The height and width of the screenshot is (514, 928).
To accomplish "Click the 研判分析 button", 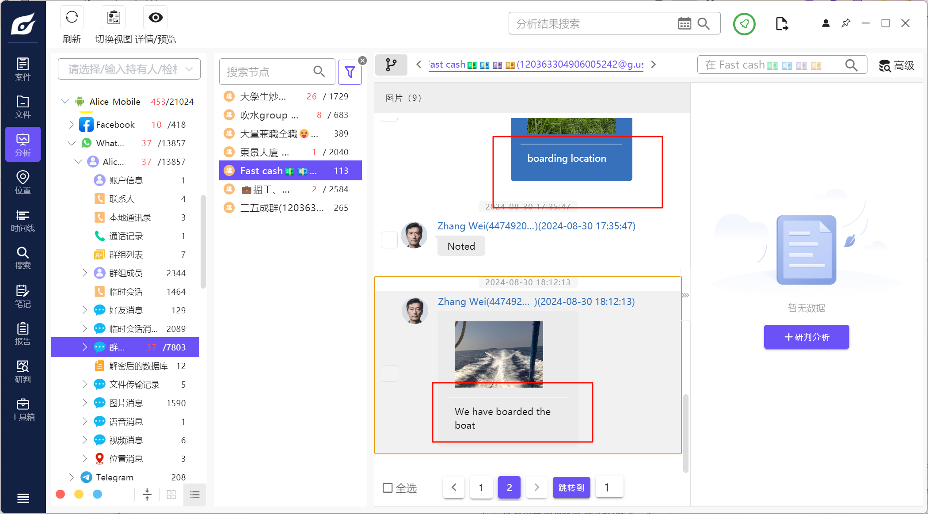I will pos(806,337).
